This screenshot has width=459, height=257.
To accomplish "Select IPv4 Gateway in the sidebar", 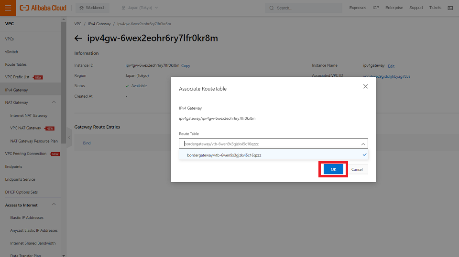I will (30, 90).
